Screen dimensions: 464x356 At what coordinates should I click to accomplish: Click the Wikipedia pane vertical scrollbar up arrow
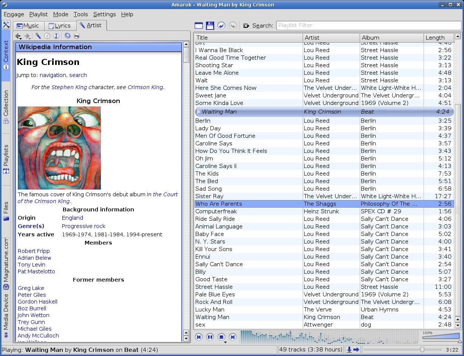[x=186, y=45]
